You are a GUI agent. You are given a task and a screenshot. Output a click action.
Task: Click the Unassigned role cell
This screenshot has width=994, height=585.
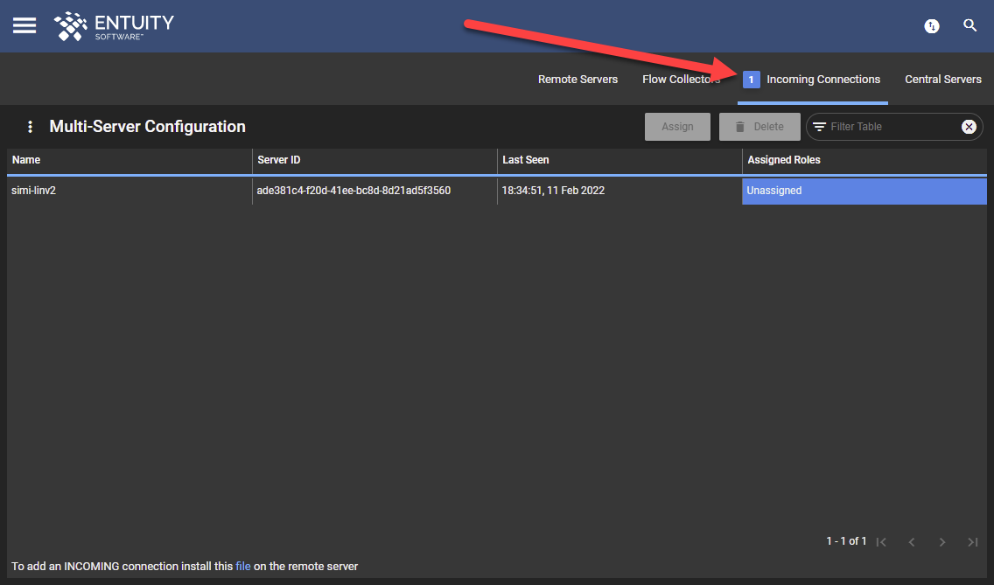point(864,191)
